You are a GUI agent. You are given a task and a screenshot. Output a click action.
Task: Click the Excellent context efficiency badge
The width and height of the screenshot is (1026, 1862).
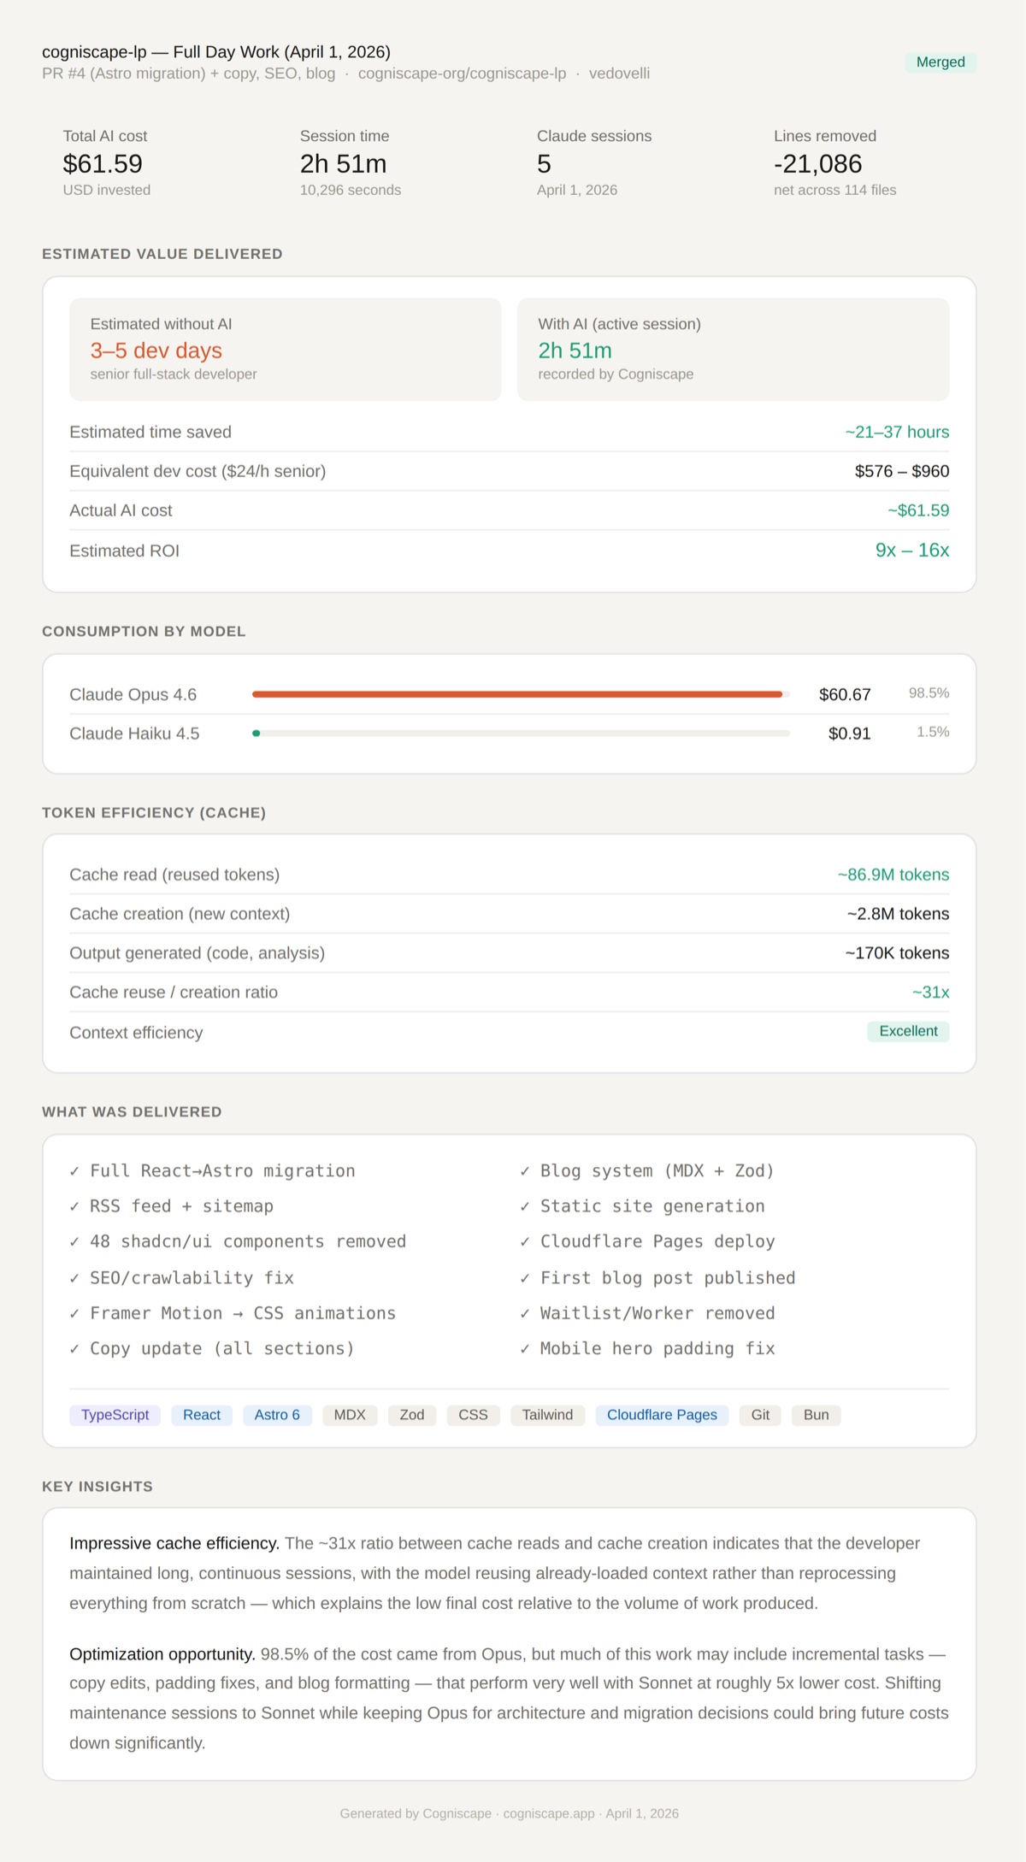pos(908,1031)
